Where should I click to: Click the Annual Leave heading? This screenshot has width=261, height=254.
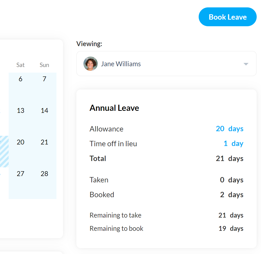114,108
